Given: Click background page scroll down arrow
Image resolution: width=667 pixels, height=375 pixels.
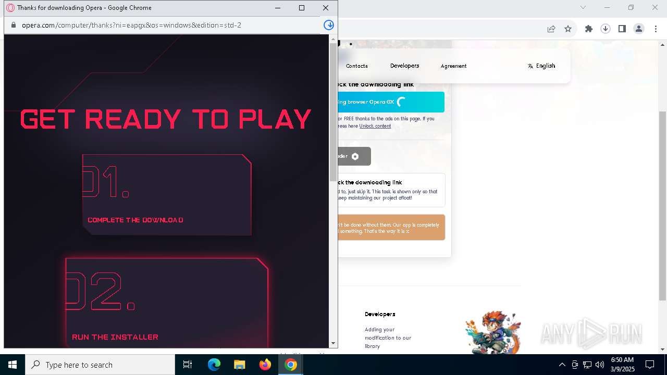Looking at the screenshot, I should click(x=662, y=349).
